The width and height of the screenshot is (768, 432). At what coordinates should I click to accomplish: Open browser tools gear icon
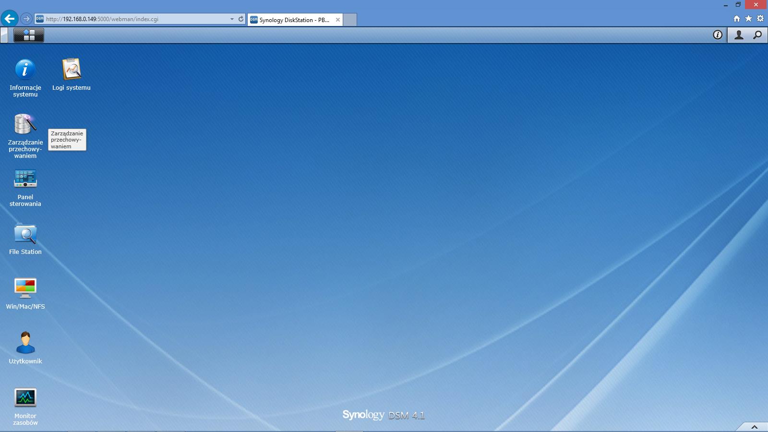(760, 19)
